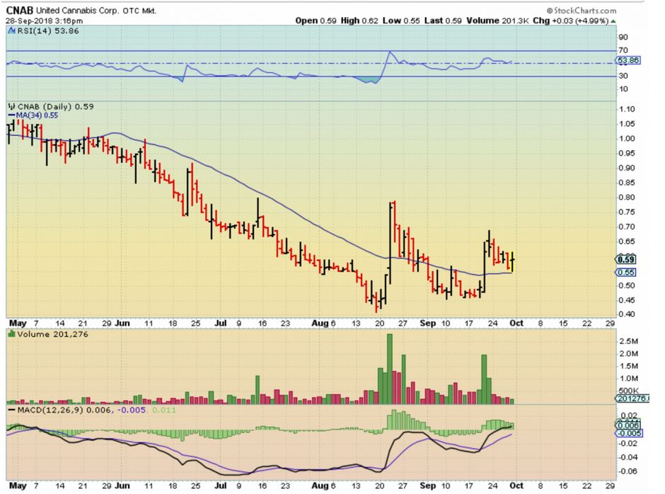
Task: Click the CNAB ticker symbol title
Action: pyautogui.click(x=20, y=11)
